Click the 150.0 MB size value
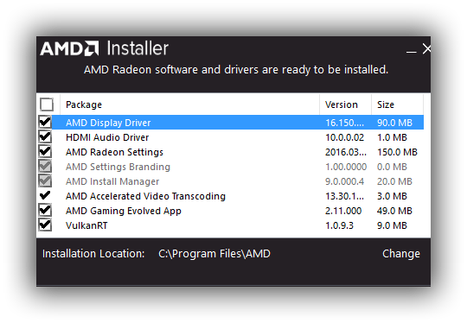The image size is (467, 323). click(x=397, y=152)
